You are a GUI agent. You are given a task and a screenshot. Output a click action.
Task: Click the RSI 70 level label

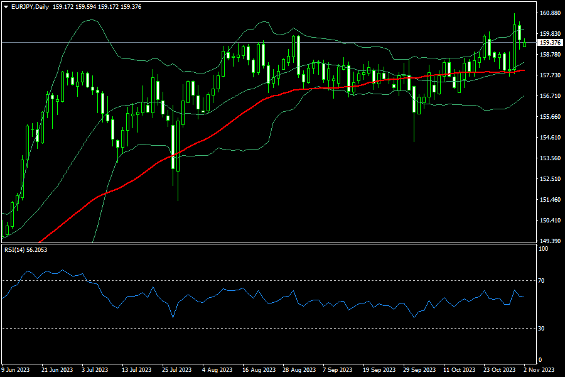pos(541,280)
